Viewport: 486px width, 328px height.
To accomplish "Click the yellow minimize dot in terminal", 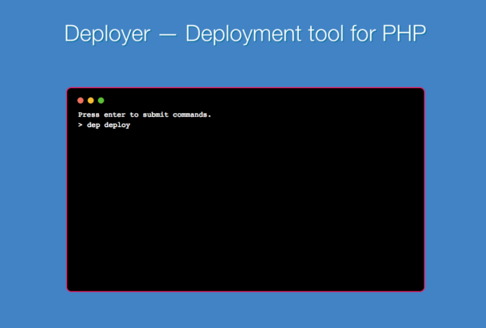I will tap(91, 101).
